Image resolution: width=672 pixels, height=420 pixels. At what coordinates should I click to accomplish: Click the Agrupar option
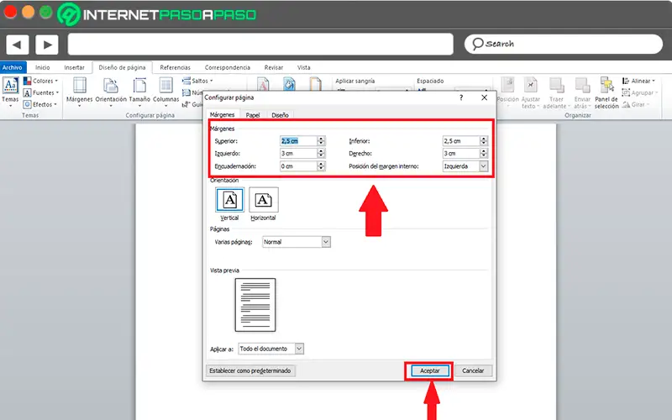pos(640,92)
